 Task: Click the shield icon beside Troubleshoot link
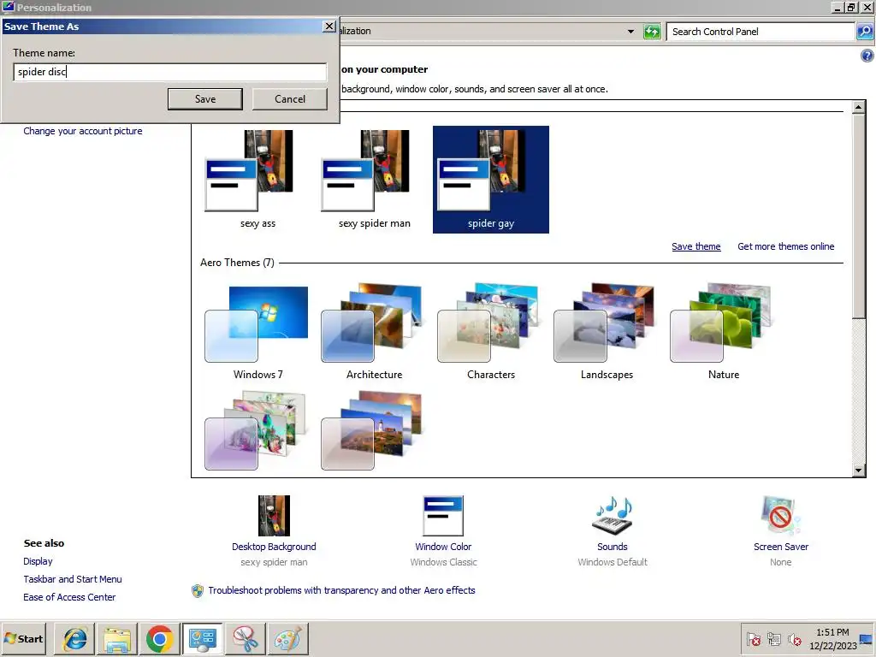click(x=198, y=590)
